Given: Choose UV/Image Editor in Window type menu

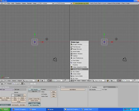Looking at the screenshot, I should point(79,69).
